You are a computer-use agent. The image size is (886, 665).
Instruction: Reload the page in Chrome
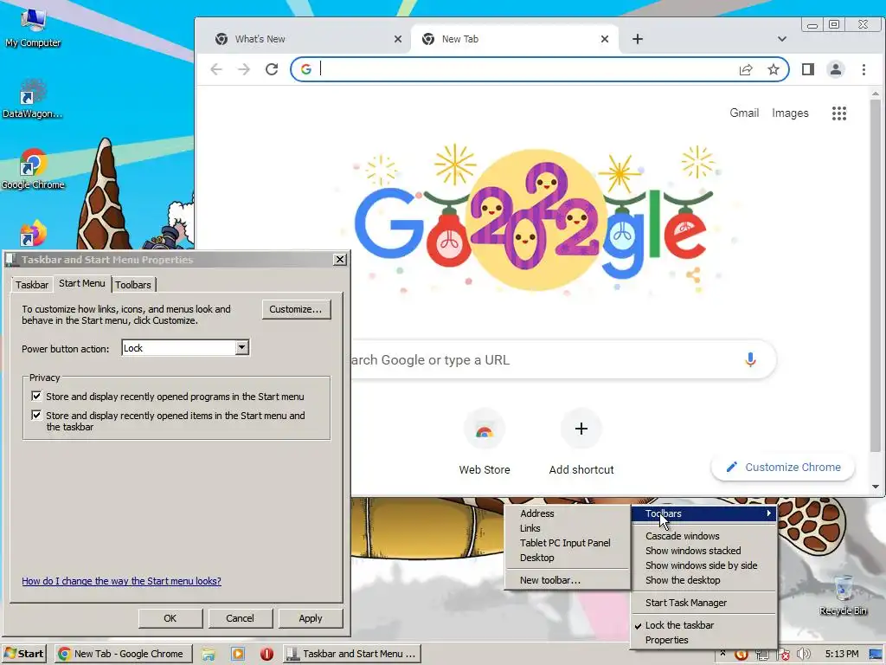coord(272,69)
